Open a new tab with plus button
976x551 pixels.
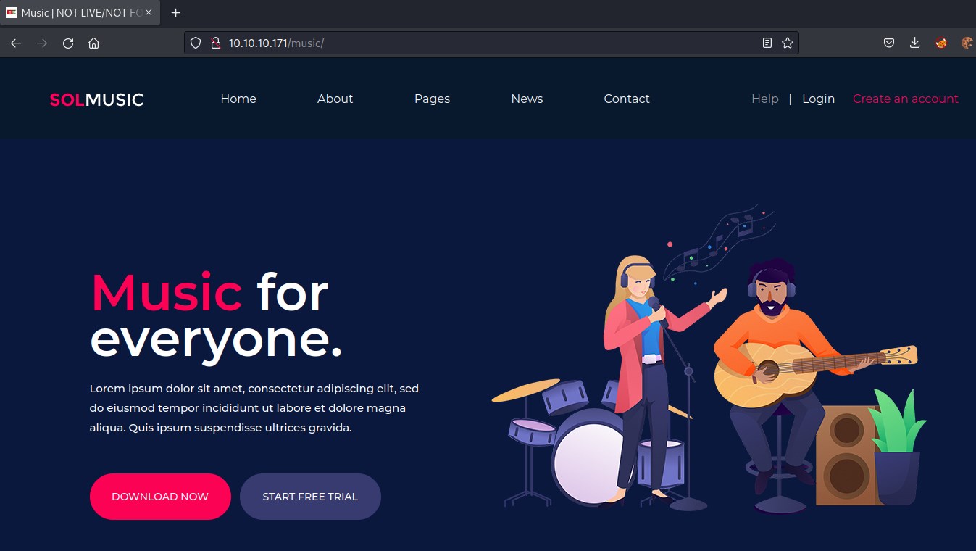tap(175, 13)
